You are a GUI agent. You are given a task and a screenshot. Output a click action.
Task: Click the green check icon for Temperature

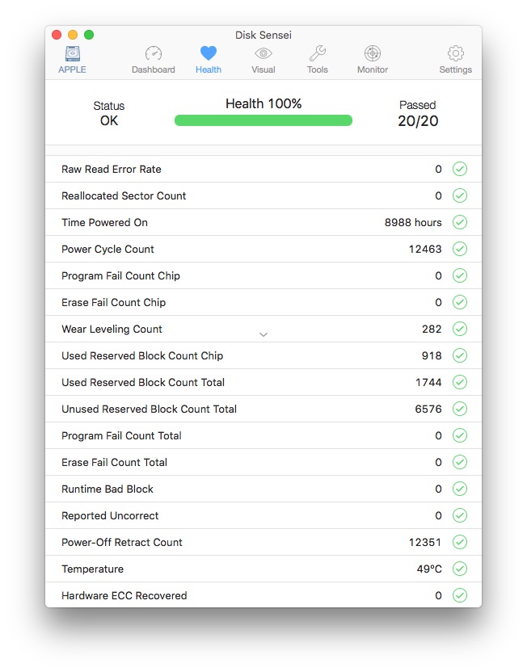click(x=460, y=569)
